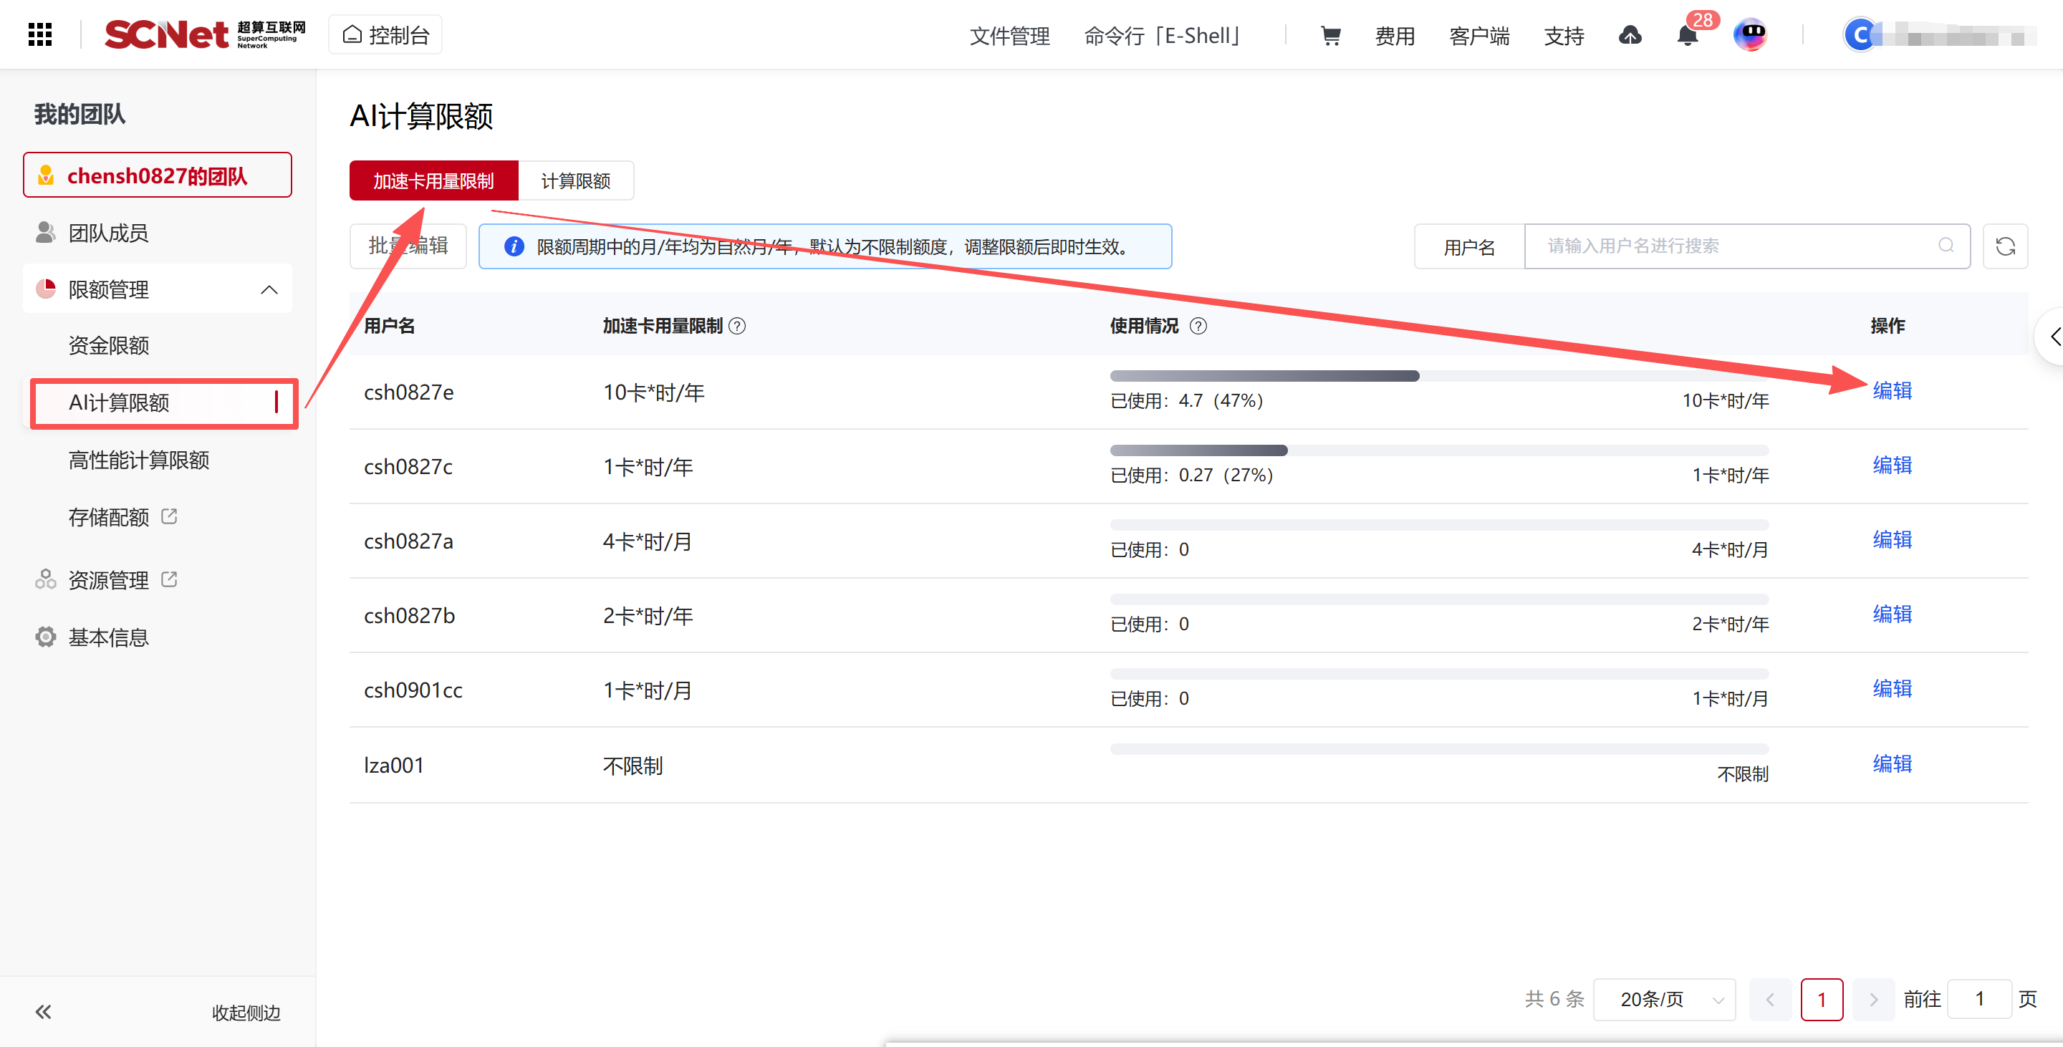Open the AI assistant robot avatar
Viewport: 2063px width, 1047px height.
[x=1751, y=34]
